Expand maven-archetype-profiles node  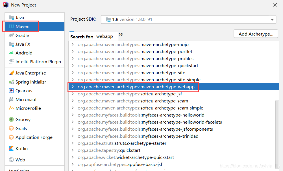(73, 58)
